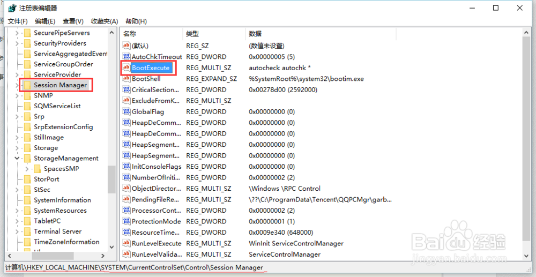Click the tree pane vertical scrollbar thumb
Viewport: 536px width, 277px height.
pos(111,179)
